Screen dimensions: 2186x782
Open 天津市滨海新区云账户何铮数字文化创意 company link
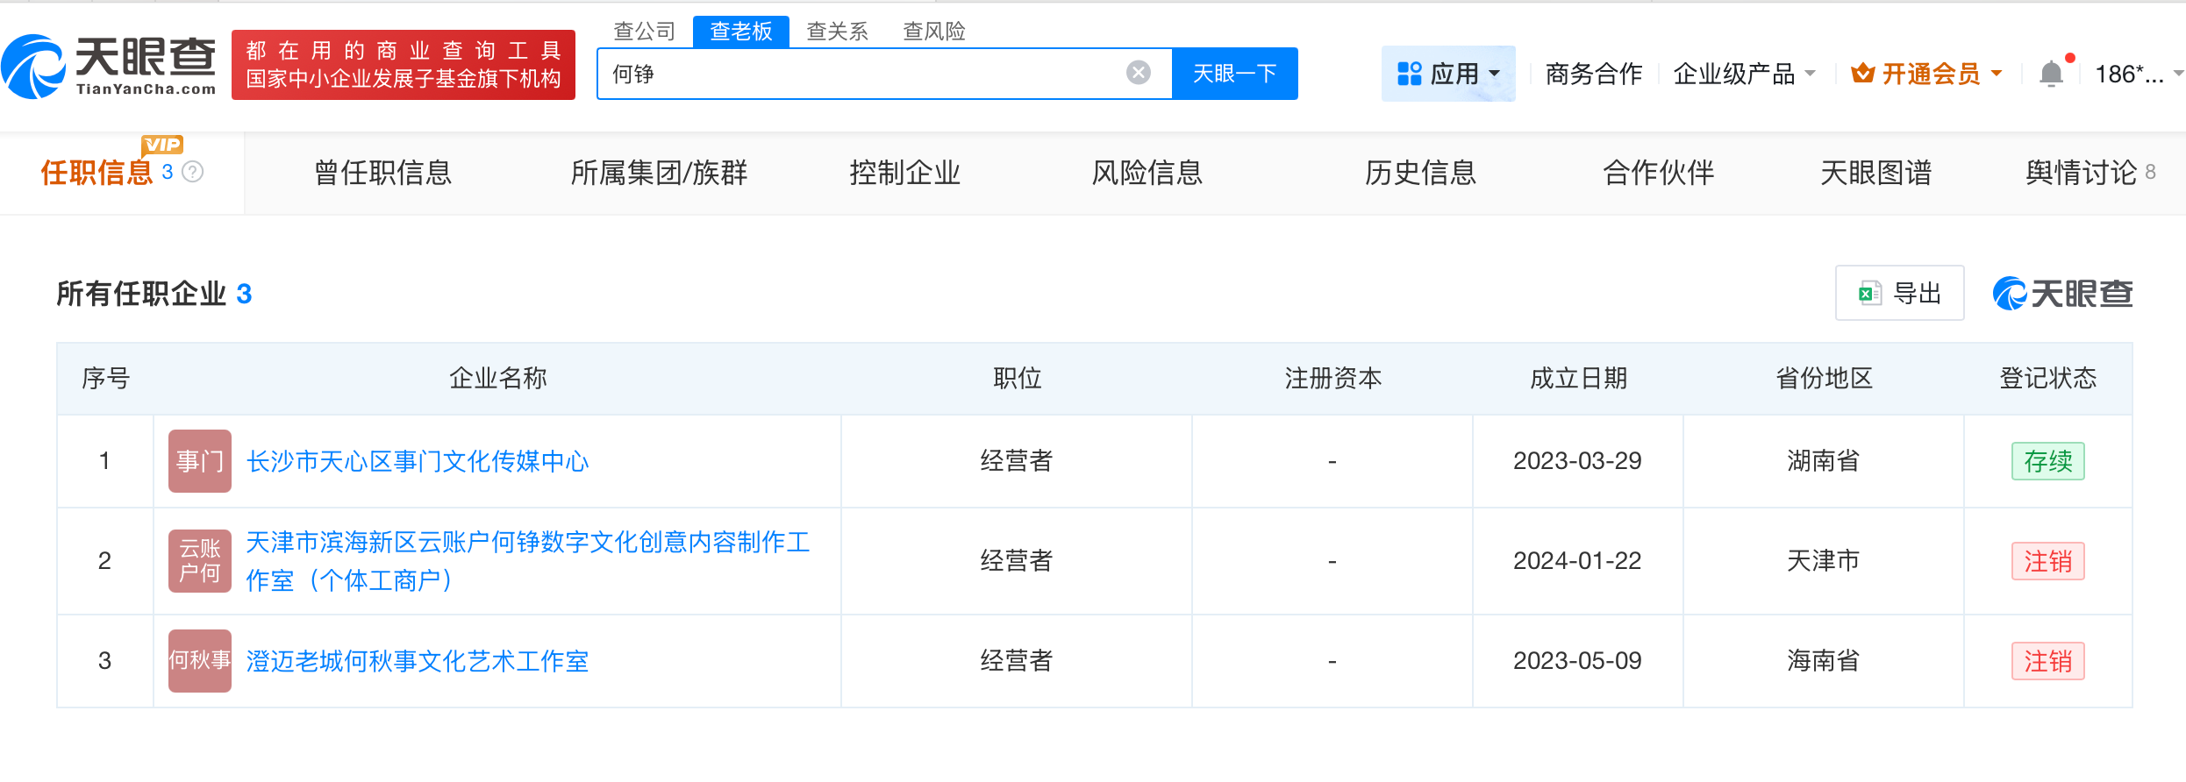coord(528,561)
